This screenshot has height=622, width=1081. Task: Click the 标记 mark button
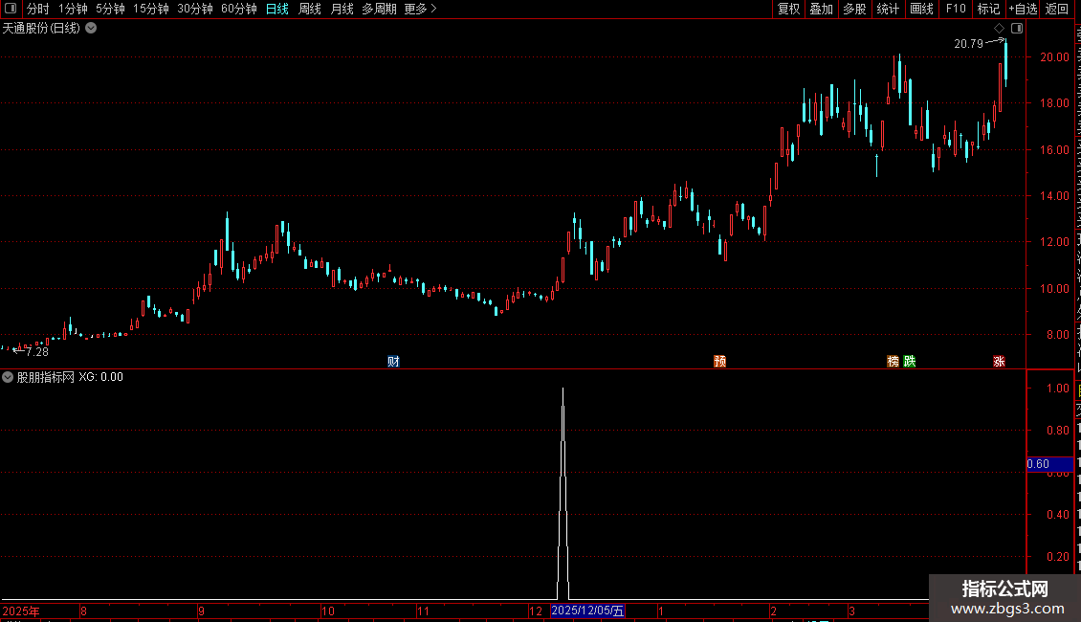[988, 9]
